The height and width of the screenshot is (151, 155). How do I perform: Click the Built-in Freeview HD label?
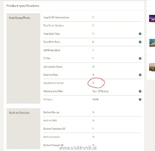[x=54, y=129]
